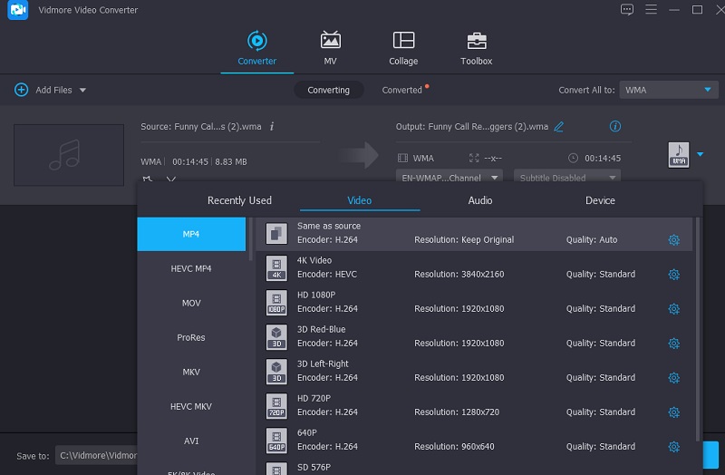Switch to the Audio format tab
The image size is (725, 475).
pyautogui.click(x=480, y=200)
